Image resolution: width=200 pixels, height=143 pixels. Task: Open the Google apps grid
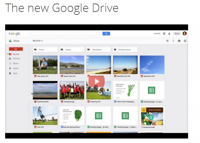click(x=164, y=33)
